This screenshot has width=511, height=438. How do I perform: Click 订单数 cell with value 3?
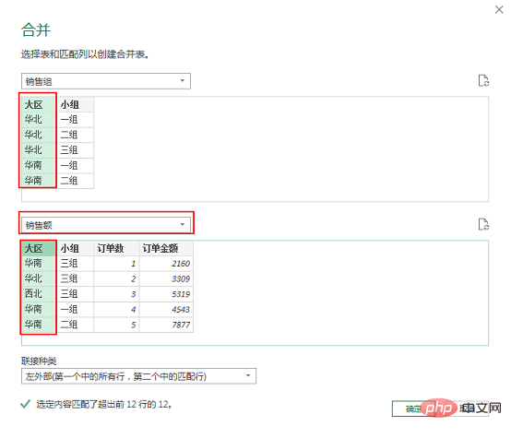point(116,294)
